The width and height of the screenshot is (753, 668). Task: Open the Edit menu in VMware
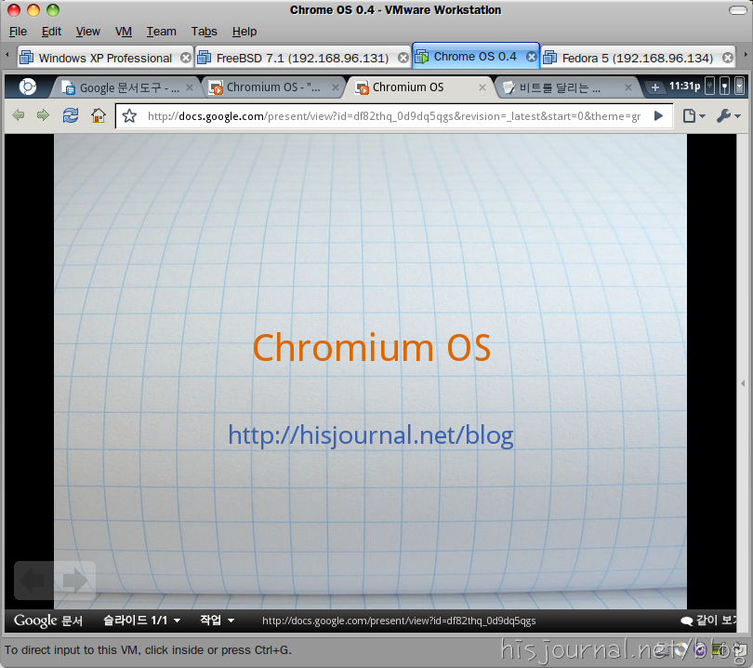51,32
